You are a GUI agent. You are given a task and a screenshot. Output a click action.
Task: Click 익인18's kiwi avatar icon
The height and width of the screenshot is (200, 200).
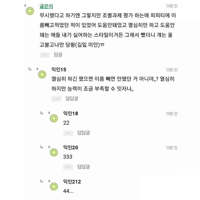coord(54,118)
